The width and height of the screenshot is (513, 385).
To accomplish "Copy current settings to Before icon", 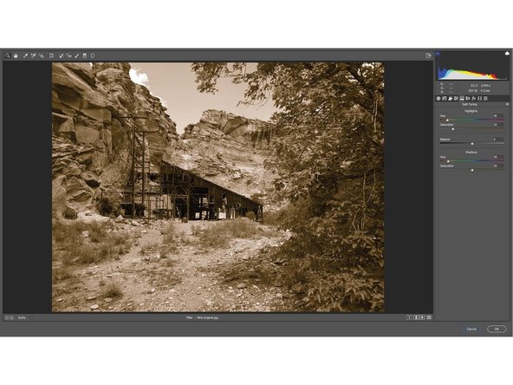I will coord(422,317).
